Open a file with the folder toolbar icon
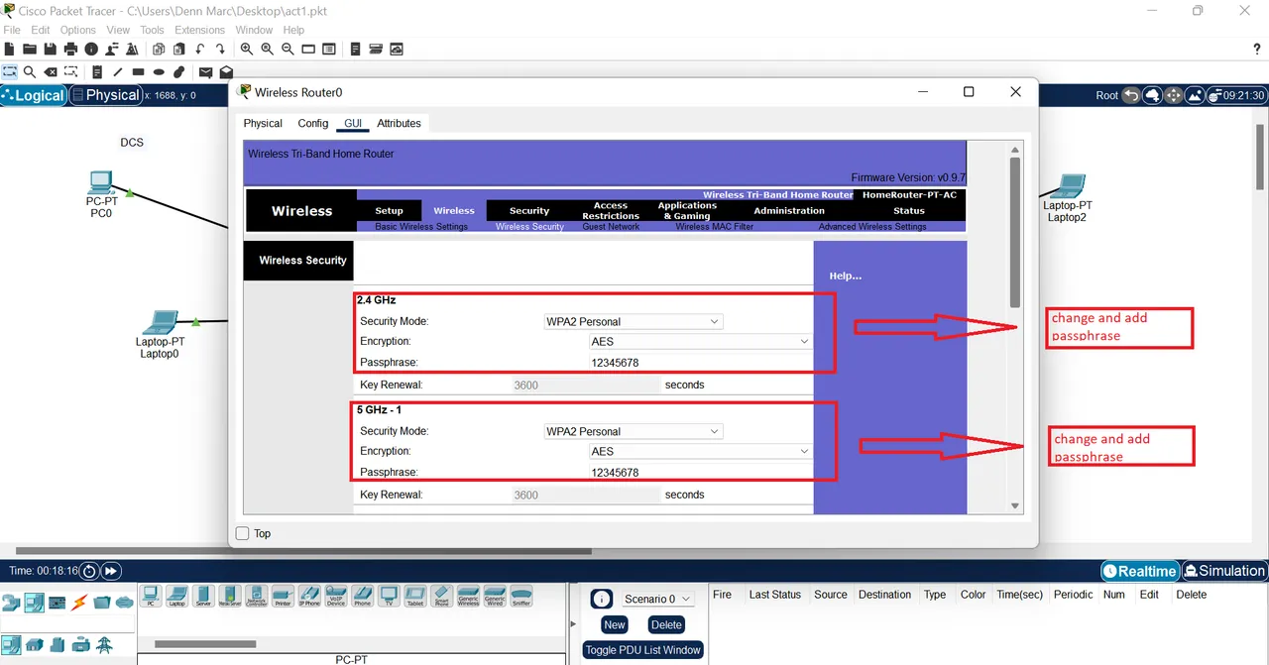The width and height of the screenshot is (1269, 665). [30, 49]
